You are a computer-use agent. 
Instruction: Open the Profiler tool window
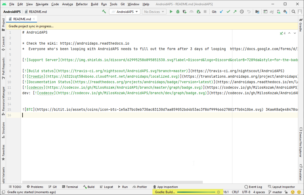(x=140, y=187)
